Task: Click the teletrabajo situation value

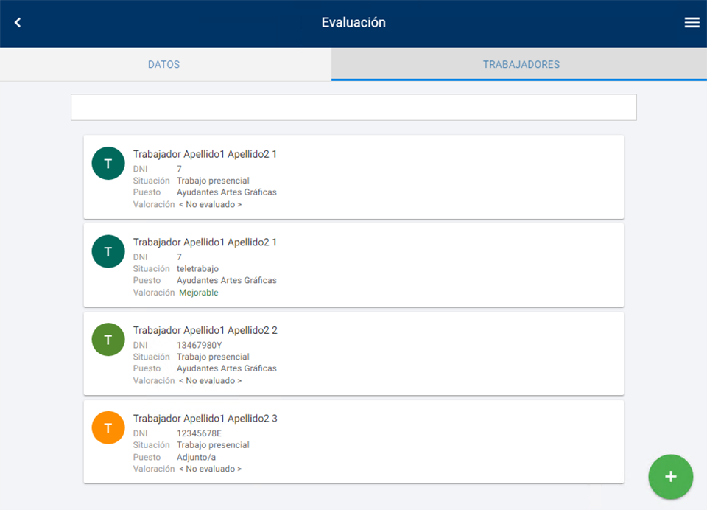Action: pos(197,269)
